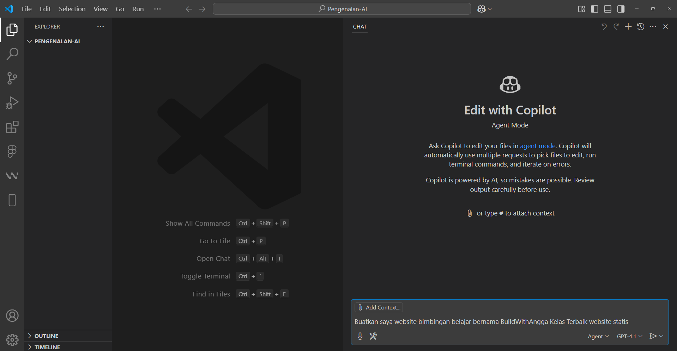Start a new chat with plus icon
Viewport: 677px width, 351px height.
pos(628,26)
